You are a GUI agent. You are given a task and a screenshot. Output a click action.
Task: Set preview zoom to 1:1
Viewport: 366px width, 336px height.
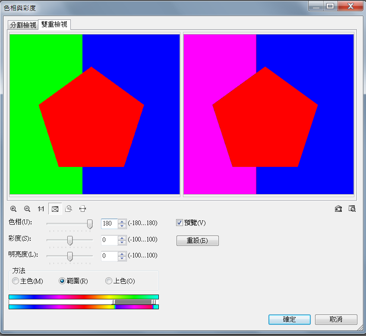(x=41, y=209)
